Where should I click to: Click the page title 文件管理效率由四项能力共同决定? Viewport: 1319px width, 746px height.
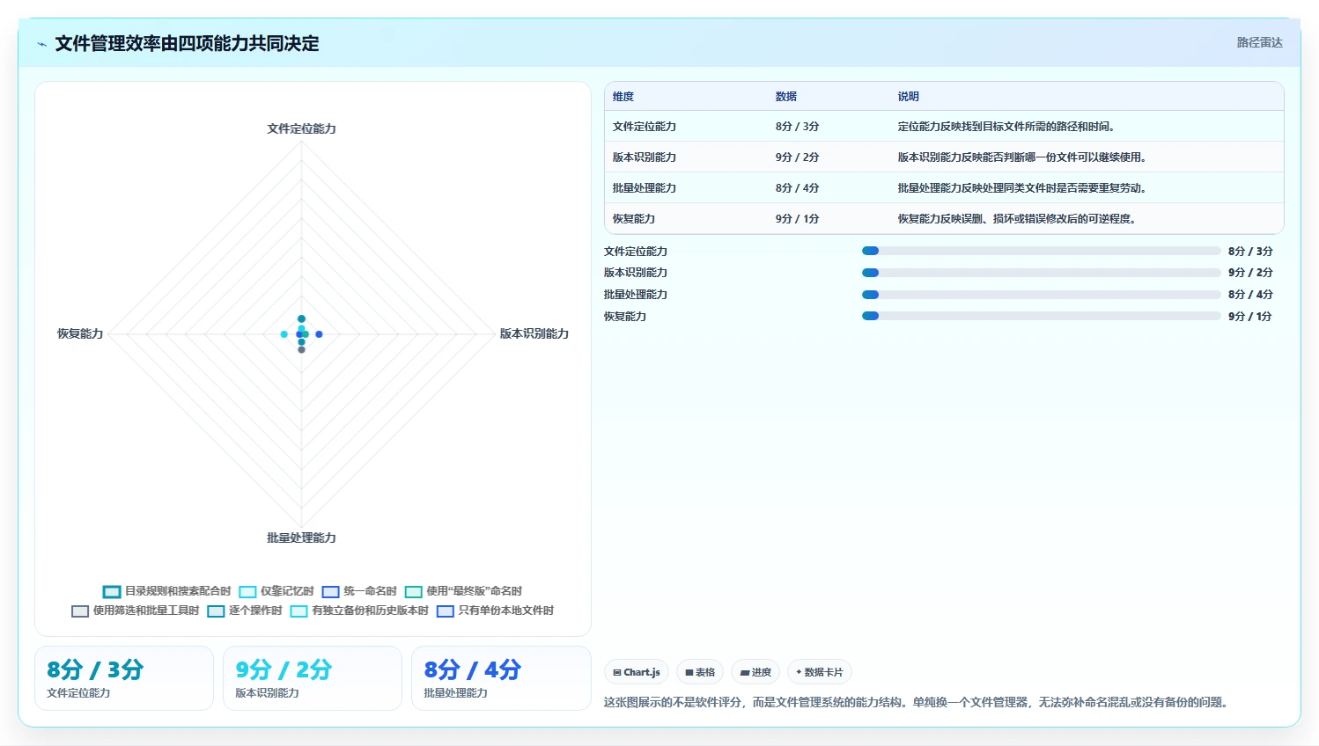pos(187,44)
